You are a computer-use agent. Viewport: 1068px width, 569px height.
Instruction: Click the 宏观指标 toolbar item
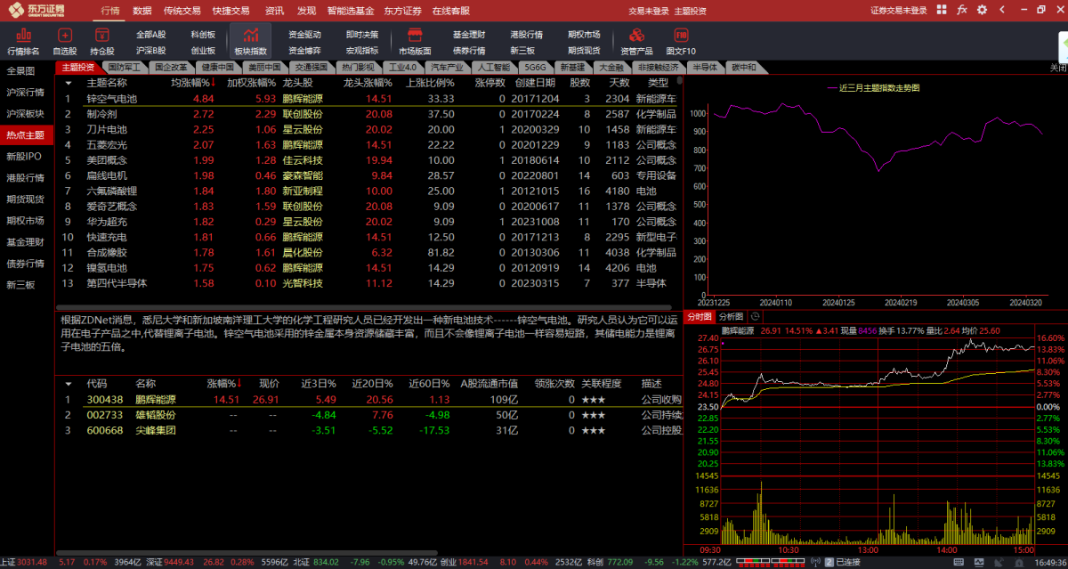pyautogui.click(x=361, y=51)
